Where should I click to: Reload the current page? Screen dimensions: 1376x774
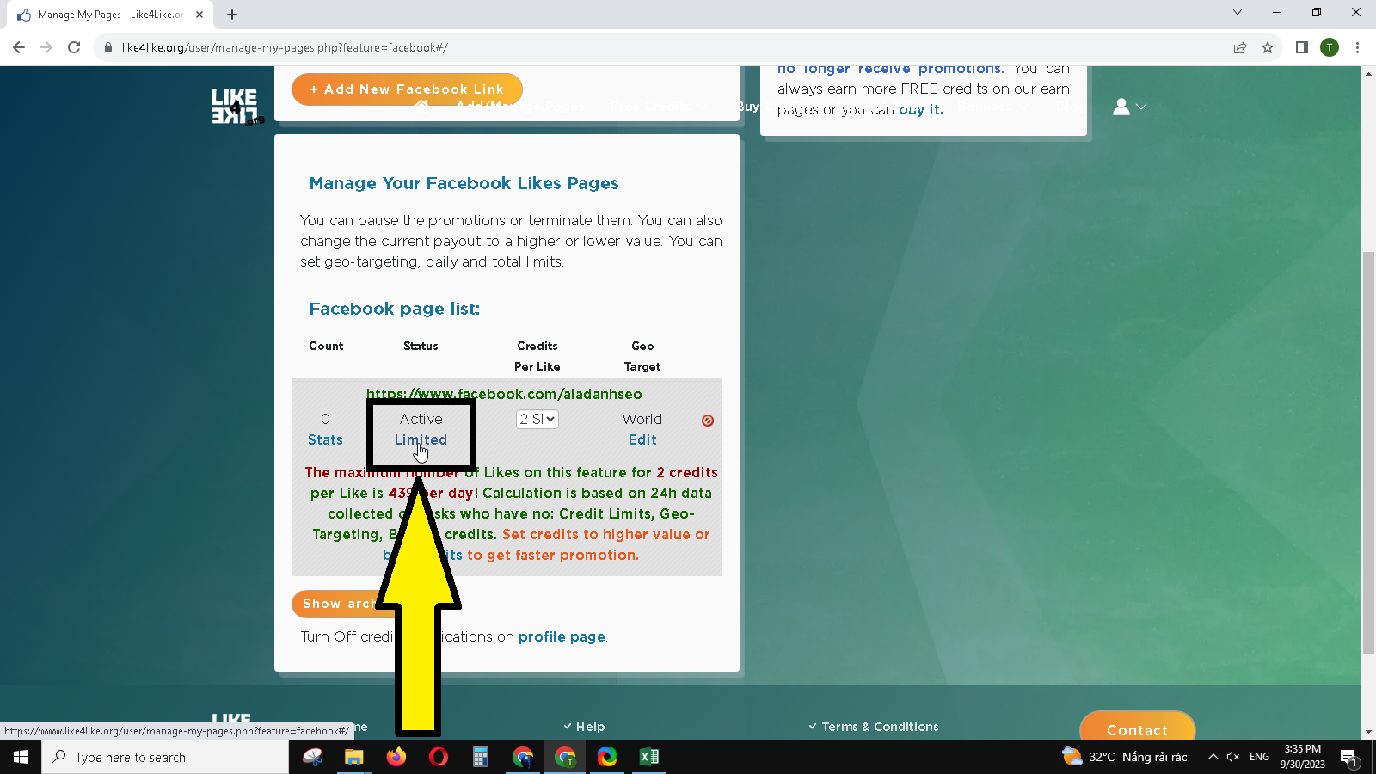tap(74, 47)
